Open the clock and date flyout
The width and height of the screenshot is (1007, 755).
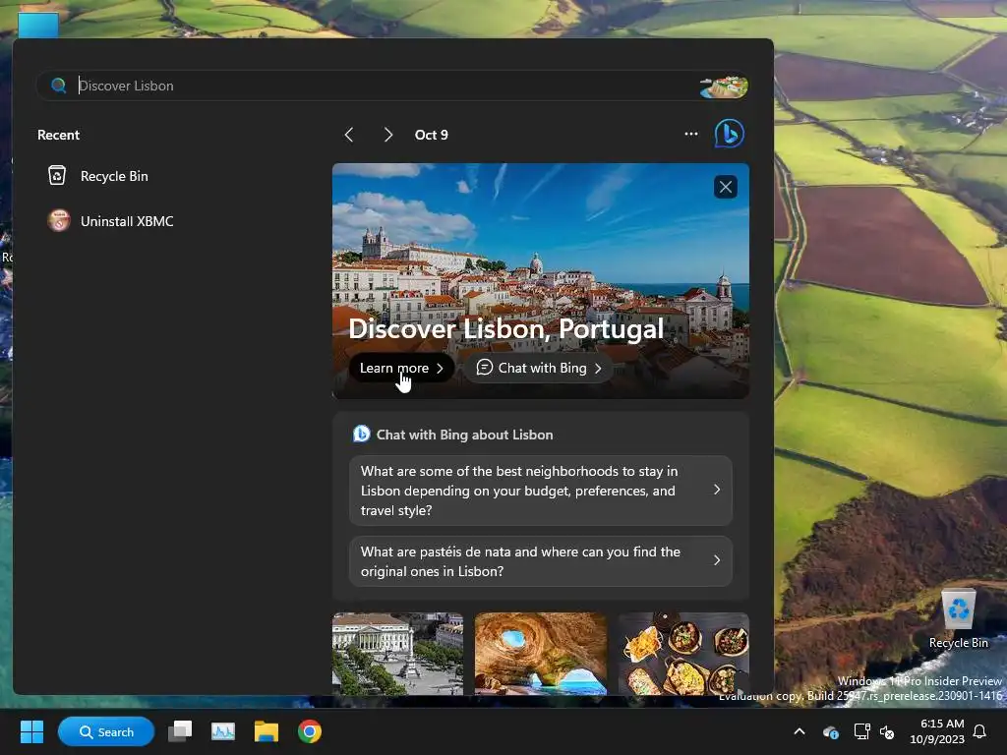point(937,731)
